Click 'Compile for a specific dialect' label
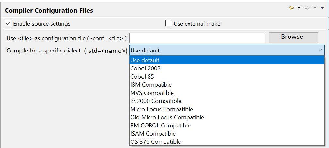 44,51
